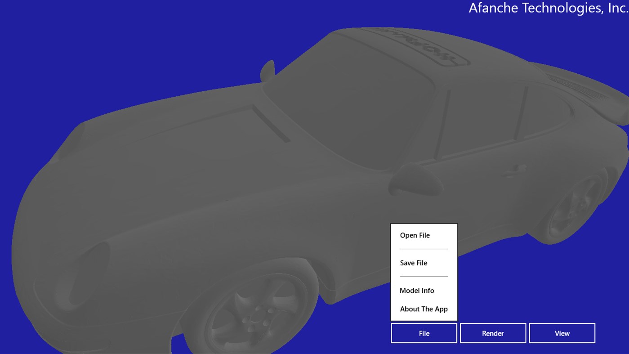
Task: Select About The App menu entry
Action: (x=424, y=309)
